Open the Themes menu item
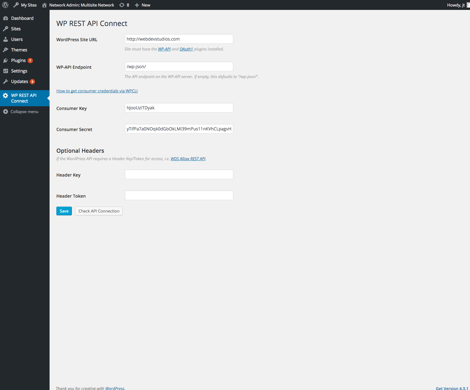The image size is (470, 390). point(25,50)
